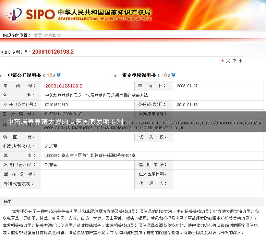
Task: Click the 专利代理机构 label
Action: point(18,184)
